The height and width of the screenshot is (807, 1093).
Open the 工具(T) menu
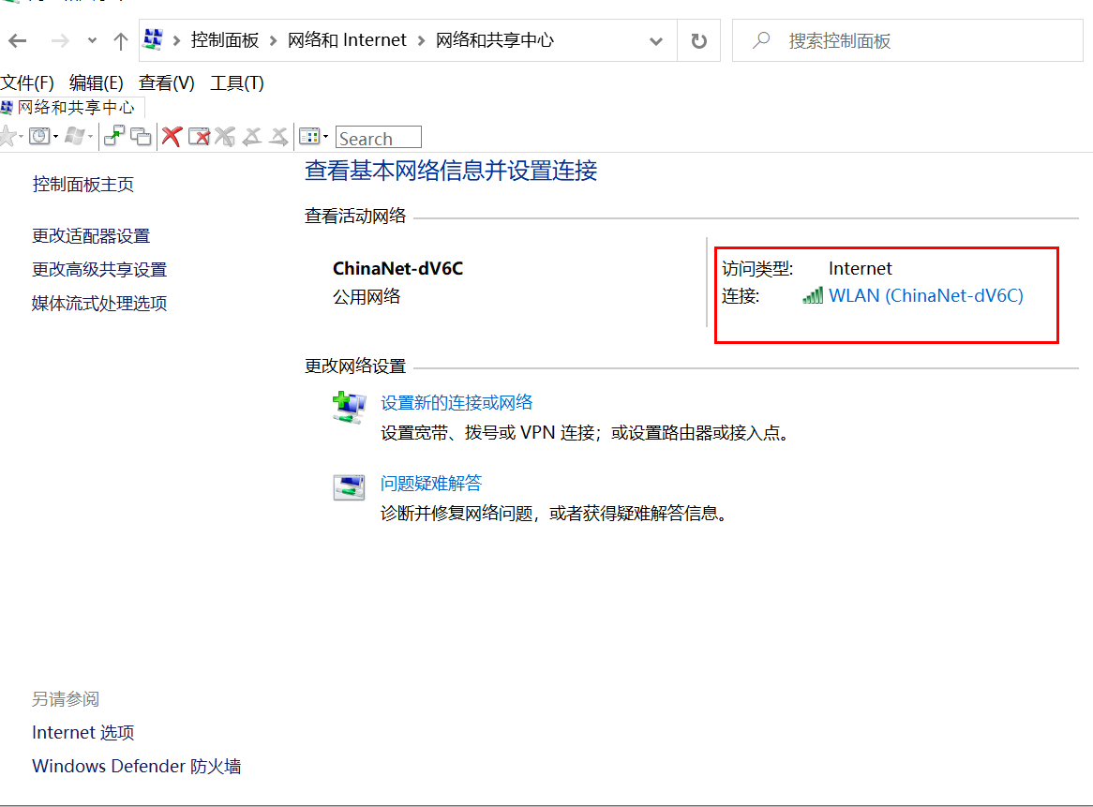tap(237, 82)
